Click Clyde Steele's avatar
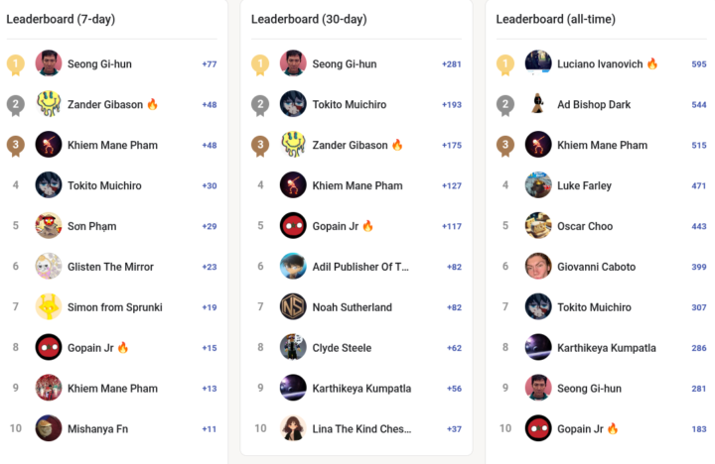The image size is (715, 464). click(293, 348)
